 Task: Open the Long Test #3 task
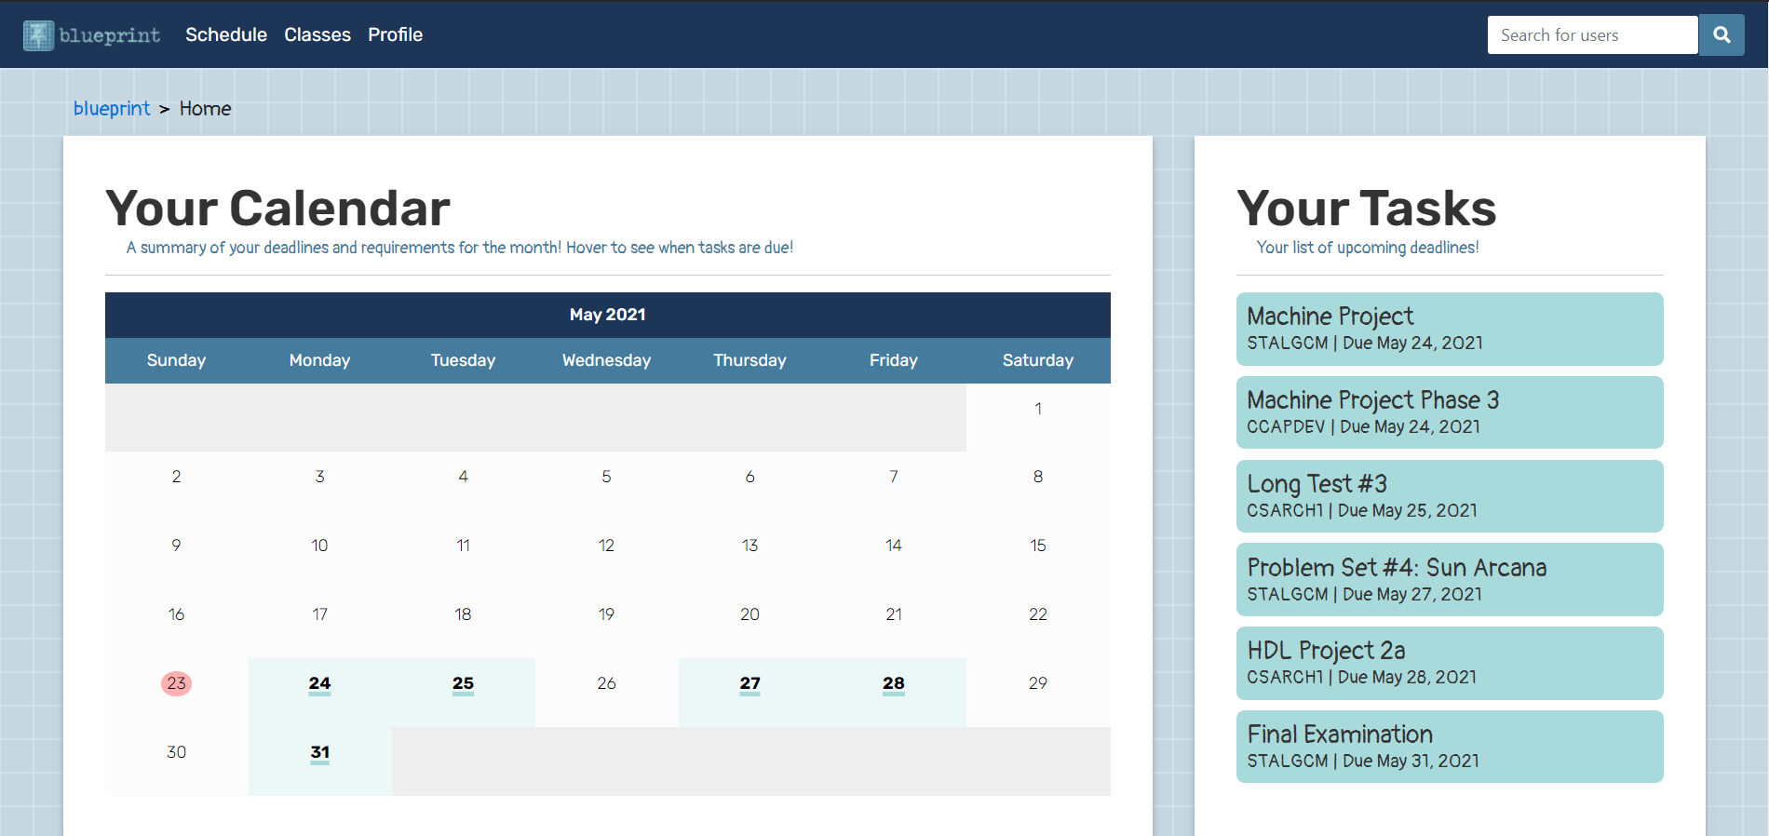(x=1450, y=496)
